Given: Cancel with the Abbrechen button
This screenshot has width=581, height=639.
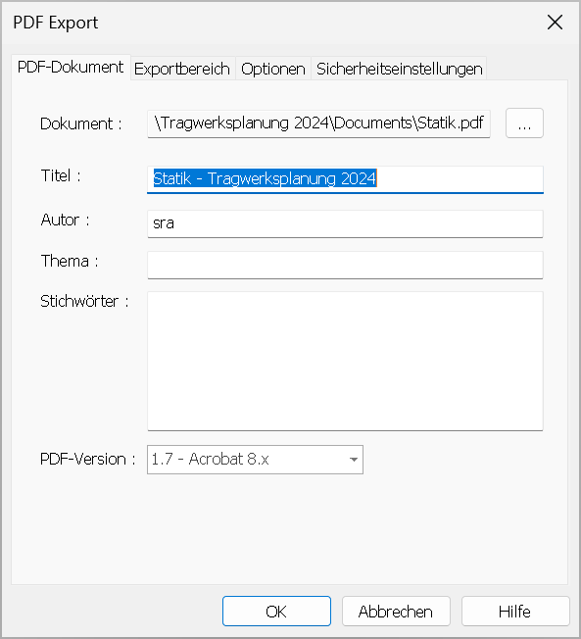Looking at the screenshot, I should (396, 612).
